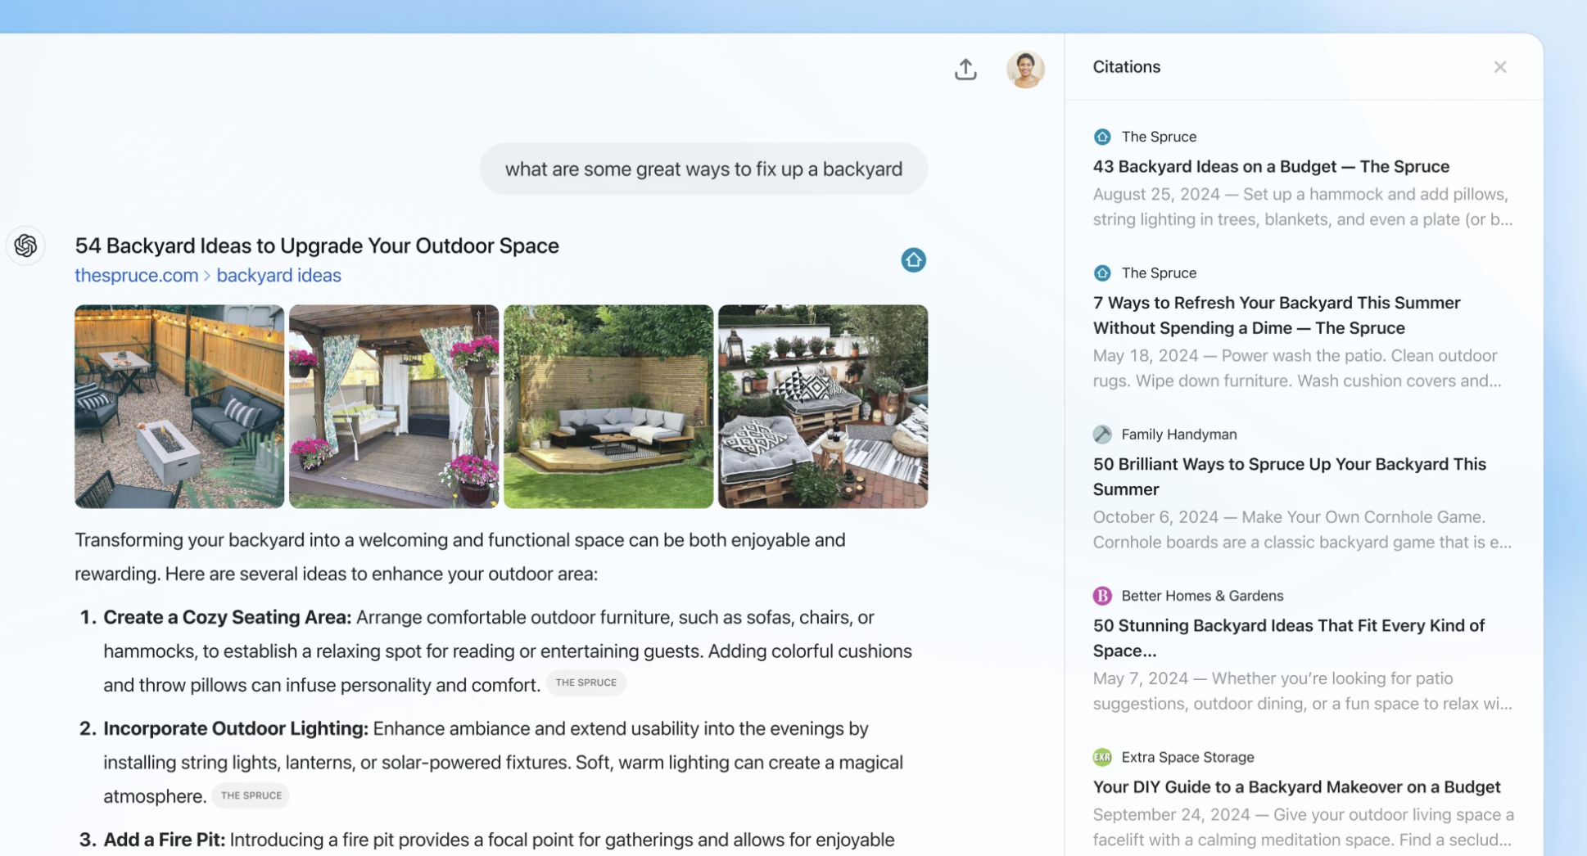
Task: Open 7 Ways to Refresh Your Backyard citation
Action: [x=1277, y=315]
